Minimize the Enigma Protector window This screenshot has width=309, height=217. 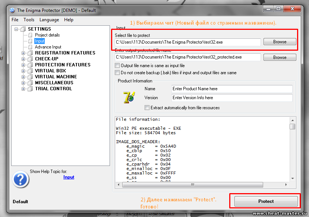[268, 9]
